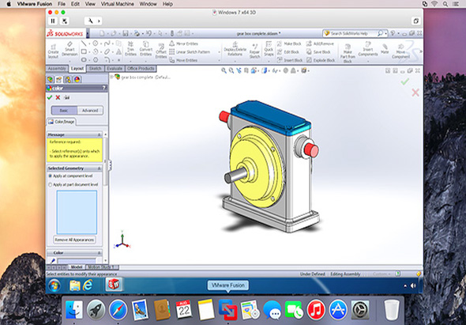
Task: Click the Basic mode button
Action: (x=64, y=111)
